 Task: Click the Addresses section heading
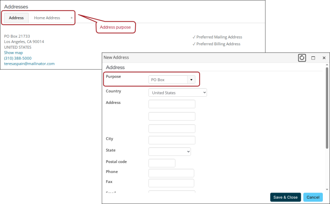pos(16,7)
